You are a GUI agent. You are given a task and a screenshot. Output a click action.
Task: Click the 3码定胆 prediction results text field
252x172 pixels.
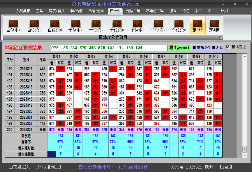(109, 48)
